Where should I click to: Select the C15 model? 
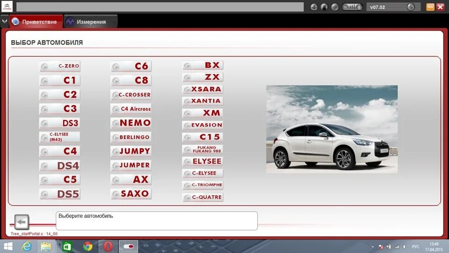point(203,137)
